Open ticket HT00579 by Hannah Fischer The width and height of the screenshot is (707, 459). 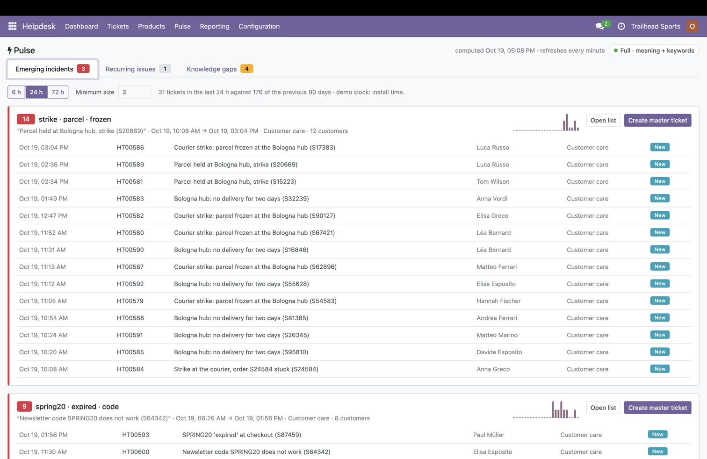pyautogui.click(x=354, y=301)
